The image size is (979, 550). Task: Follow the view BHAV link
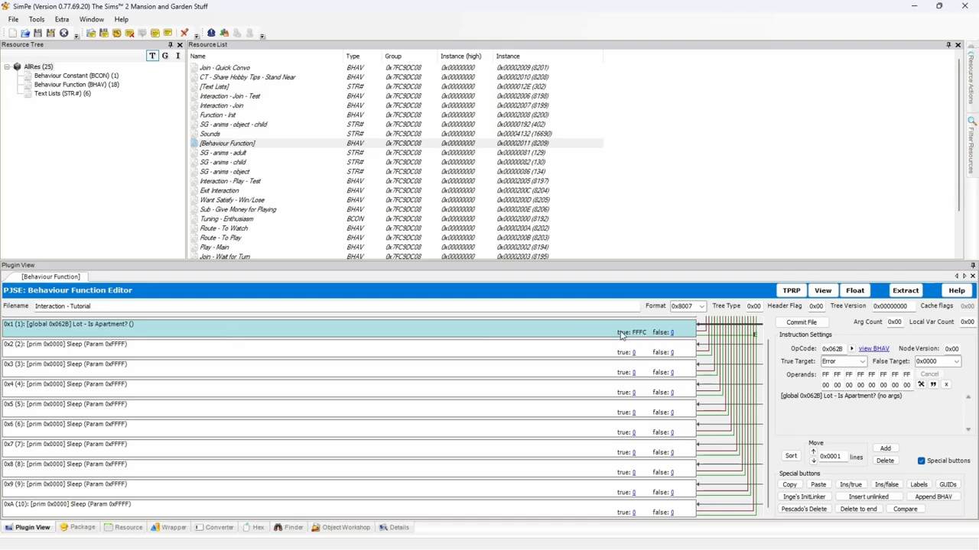(x=873, y=348)
